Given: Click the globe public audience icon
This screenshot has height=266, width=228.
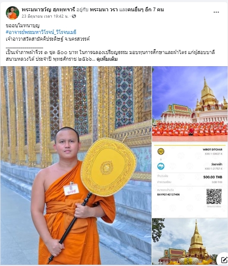Looking at the screenshot, I should (74, 16).
